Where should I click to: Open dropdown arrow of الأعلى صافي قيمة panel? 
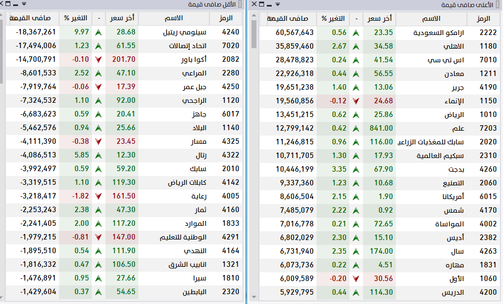tap(278, 4)
